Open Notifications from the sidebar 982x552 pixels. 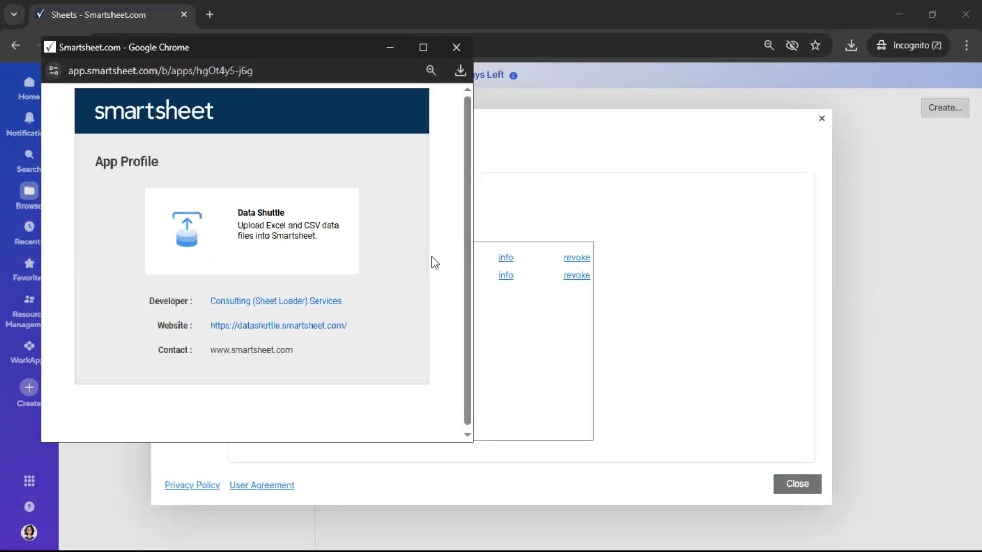[x=28, y=124]
